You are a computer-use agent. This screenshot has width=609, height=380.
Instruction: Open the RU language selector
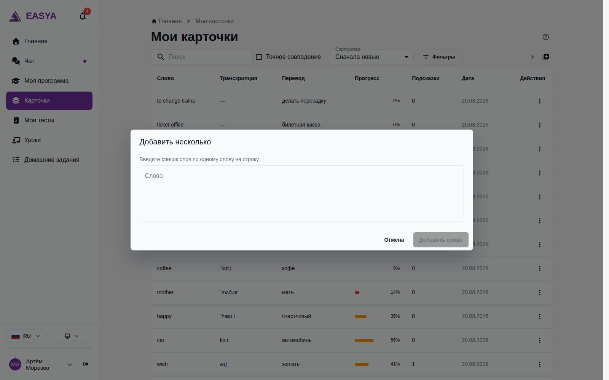tap(27, 336)
